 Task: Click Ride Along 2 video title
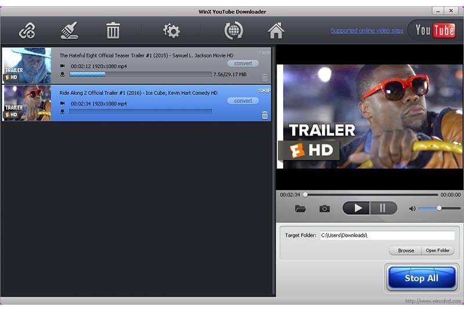[139, 93]
